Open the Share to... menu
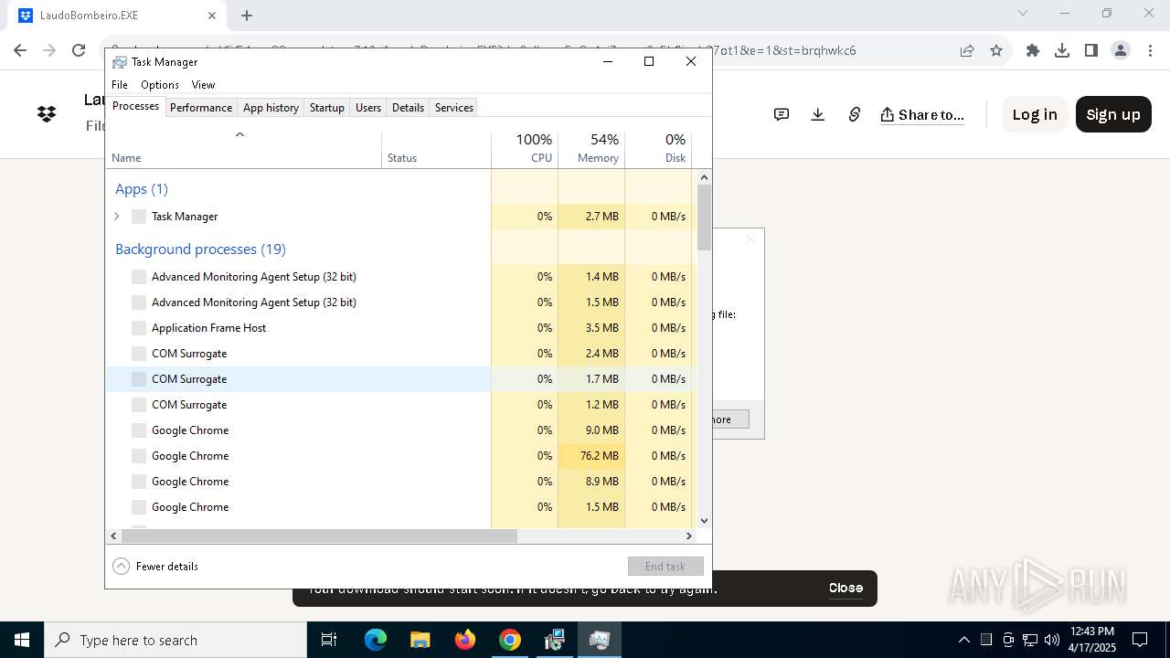The height and width of the screenshot is (658, 1170). 922,114
